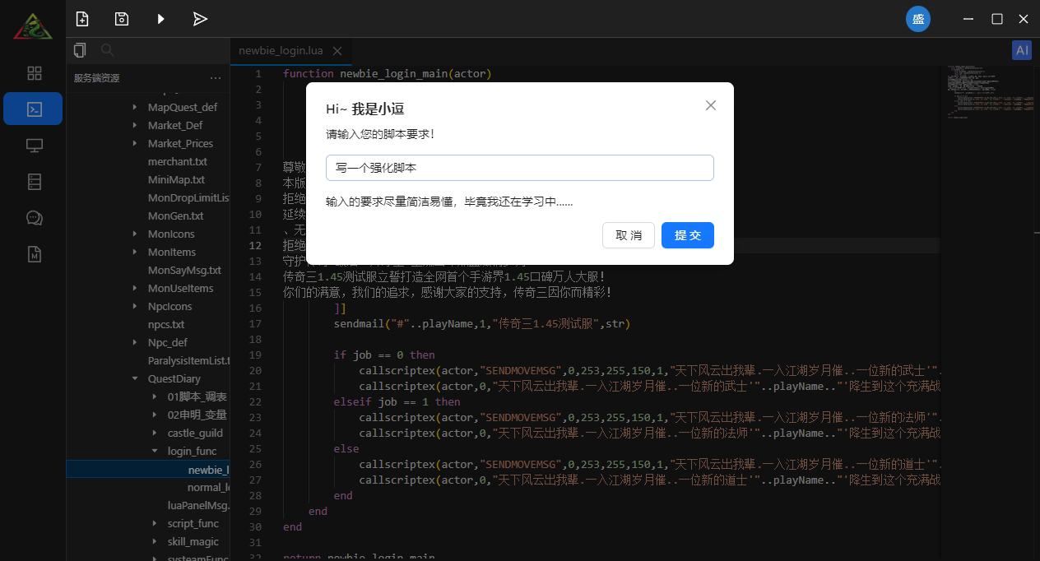This screenshot has height=561, width=1040.
Task: Open the AI assistant panel
Action: (1021, 49)
